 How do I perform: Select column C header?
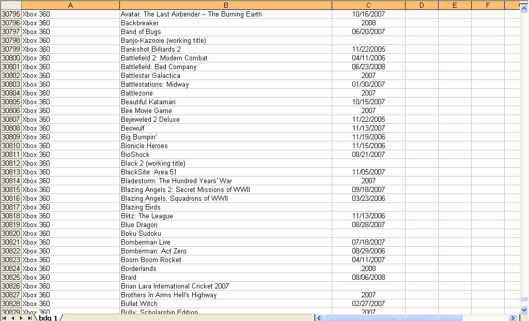[368, 5]
